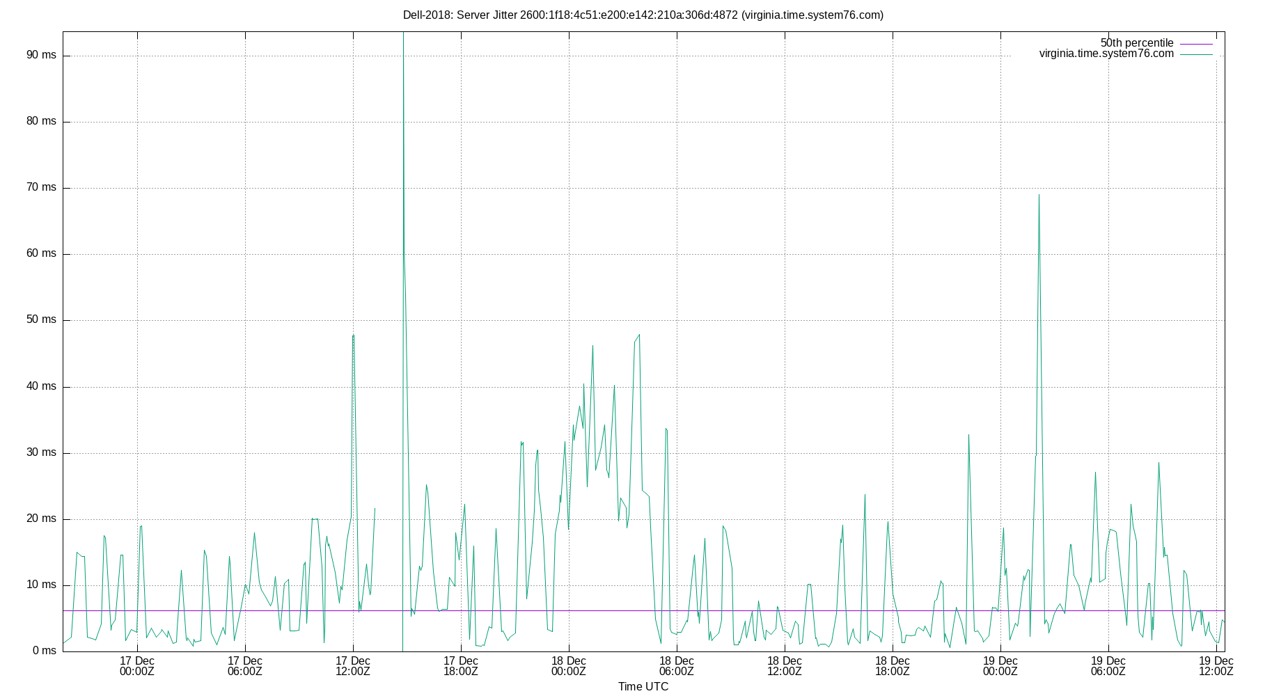Click the "19 Dec 06:00Z" x-axis label

pyautogui.click(x=1108, y=667)
